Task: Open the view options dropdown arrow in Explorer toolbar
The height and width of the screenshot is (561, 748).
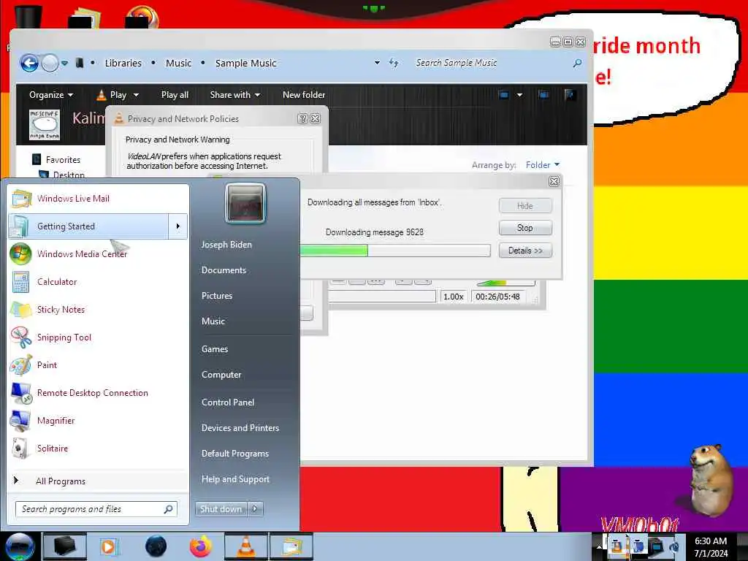Action: point(519,94)
